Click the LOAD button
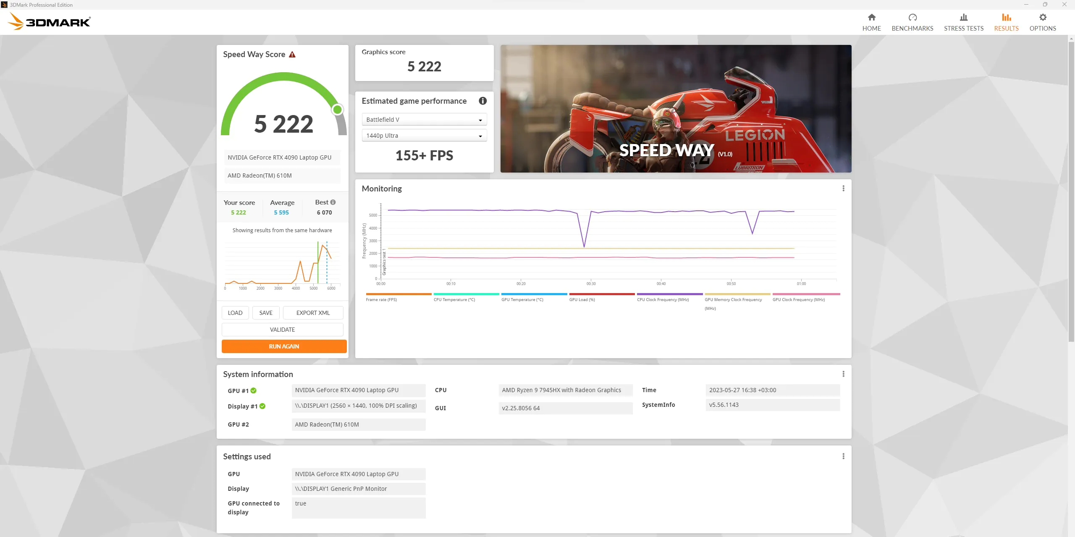 (x=235, y=313)
